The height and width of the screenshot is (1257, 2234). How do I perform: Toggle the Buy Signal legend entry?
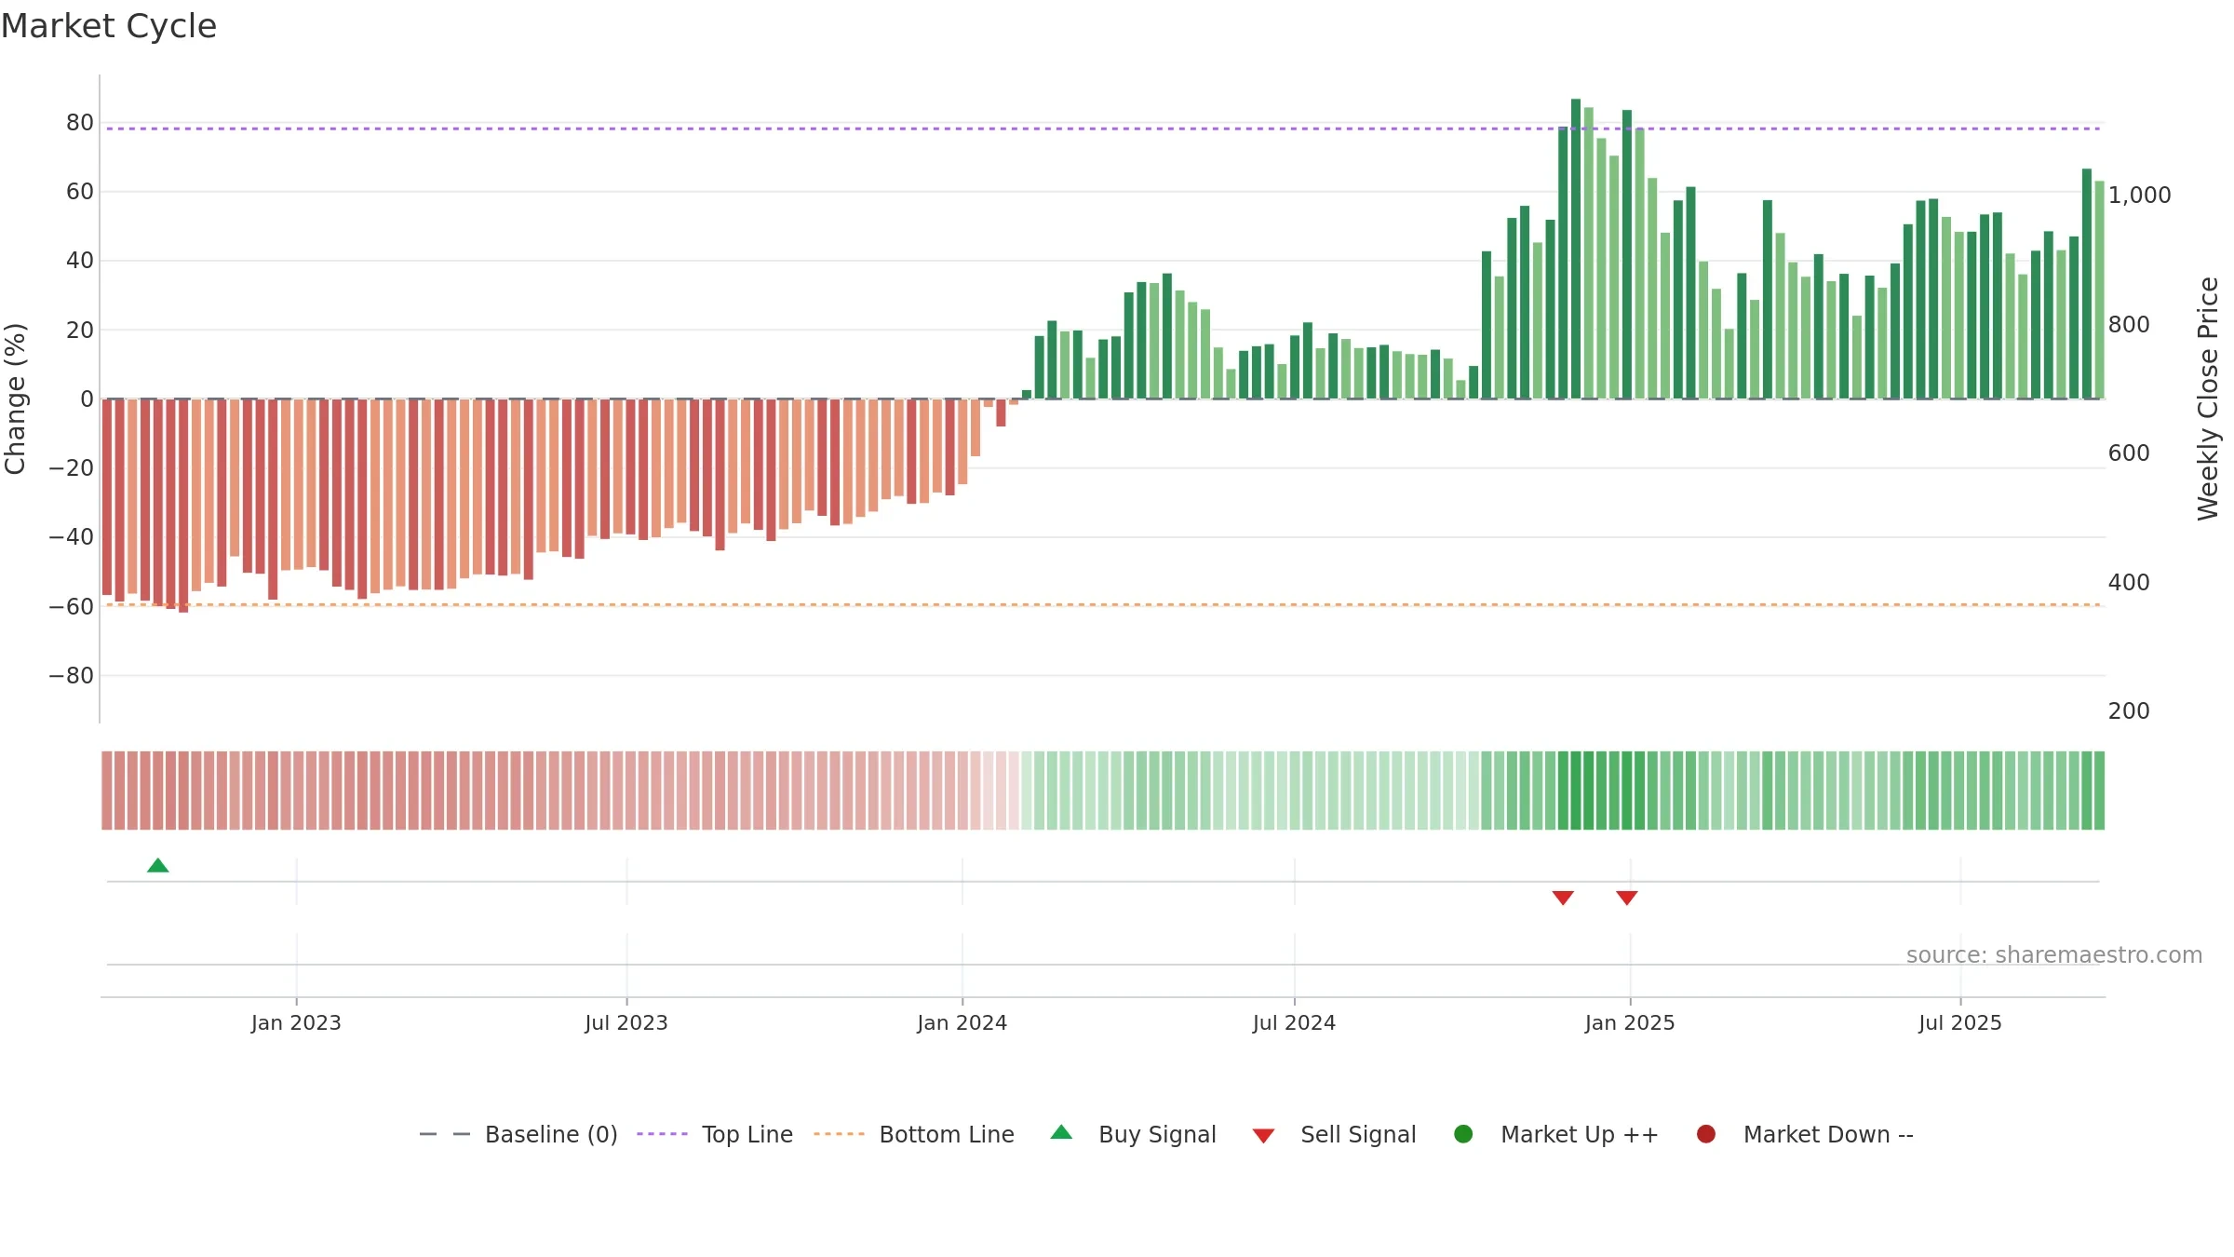1133,1134
